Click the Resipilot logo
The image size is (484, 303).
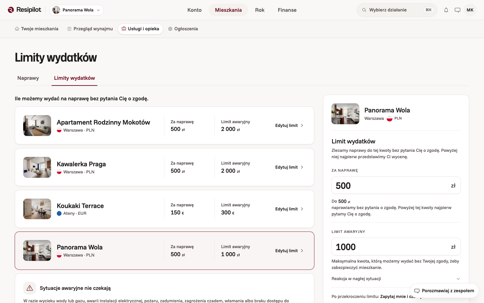click(x=25, y=10)
